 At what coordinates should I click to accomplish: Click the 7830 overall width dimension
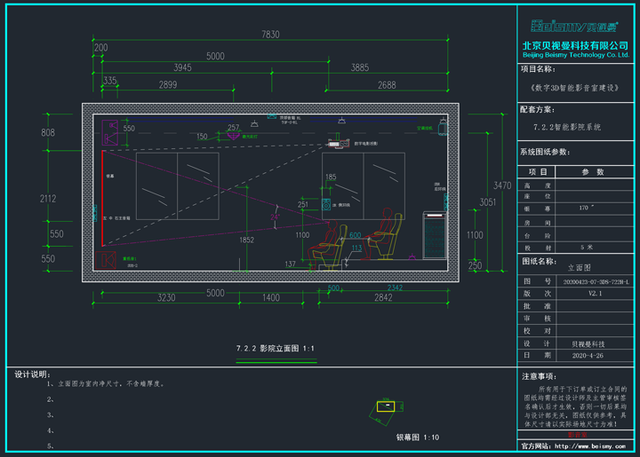click(x=270, y=35)
